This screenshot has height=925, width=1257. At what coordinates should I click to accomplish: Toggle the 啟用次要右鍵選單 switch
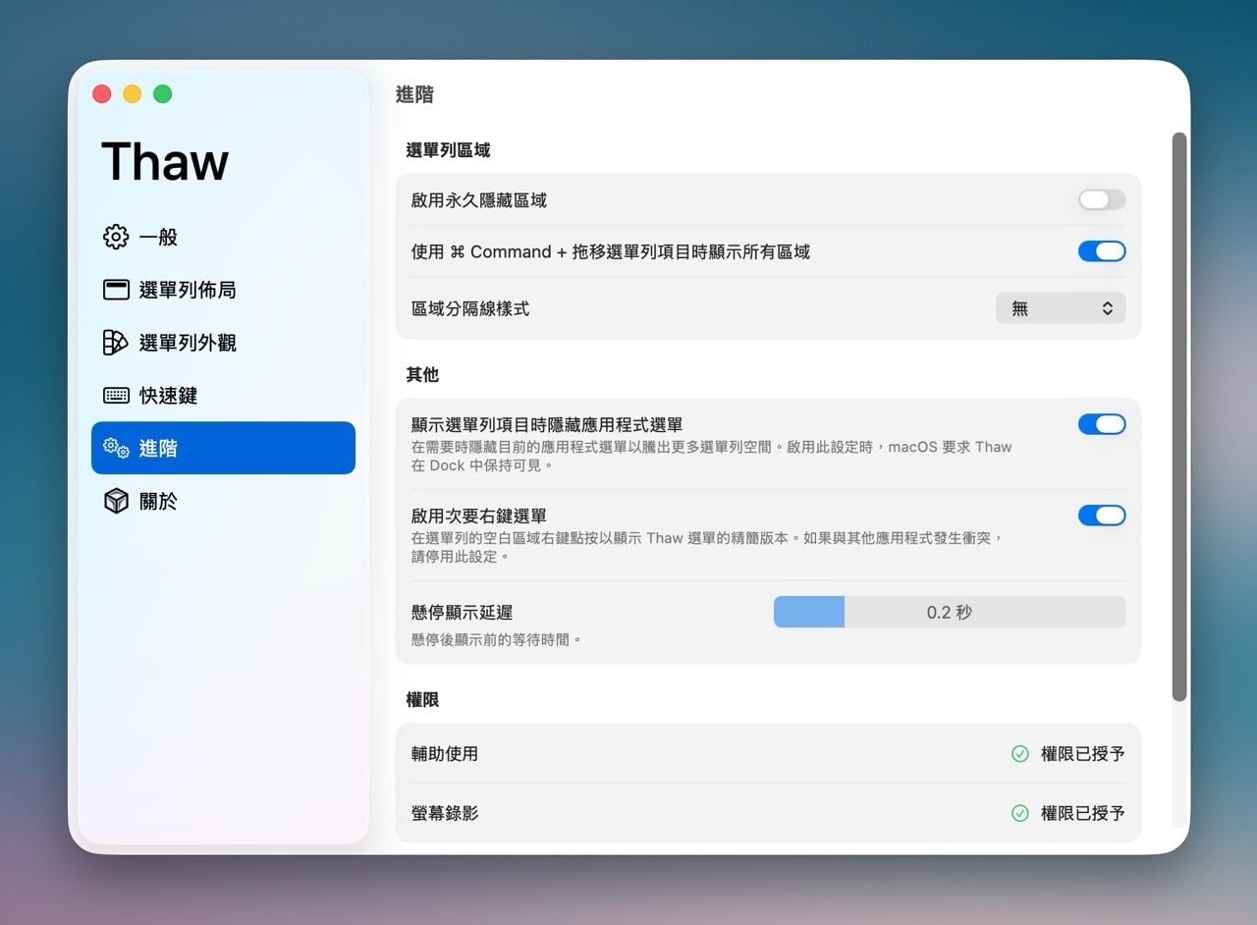(1101, 516)
